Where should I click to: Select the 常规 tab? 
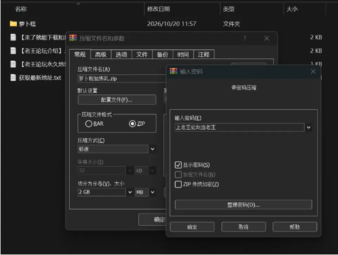[80, 54]
